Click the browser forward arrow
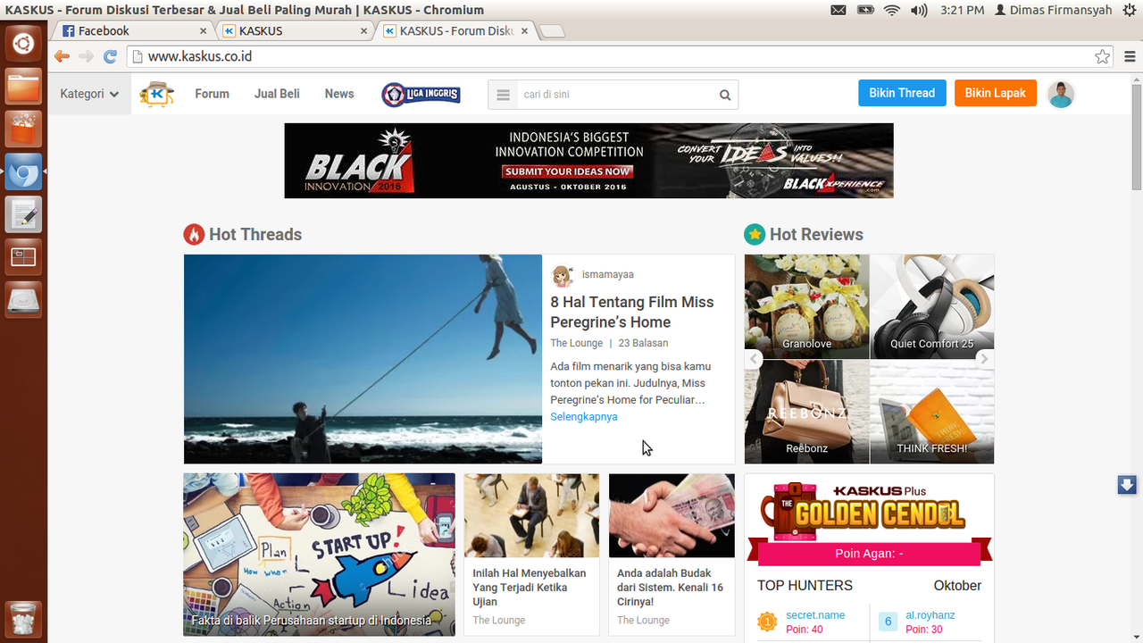 (86, 56)
